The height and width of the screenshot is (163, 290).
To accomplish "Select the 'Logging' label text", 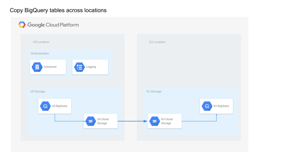I will (x=91, y=67).
